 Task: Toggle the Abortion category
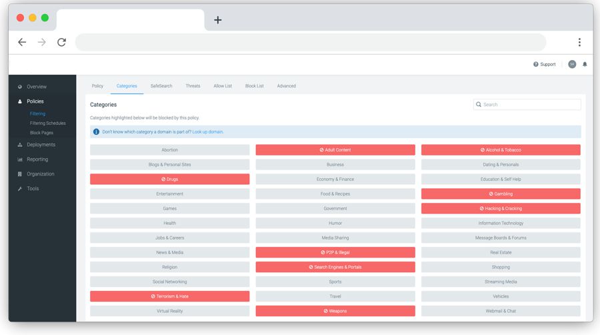pyautogui.click(x=169, y=149)
